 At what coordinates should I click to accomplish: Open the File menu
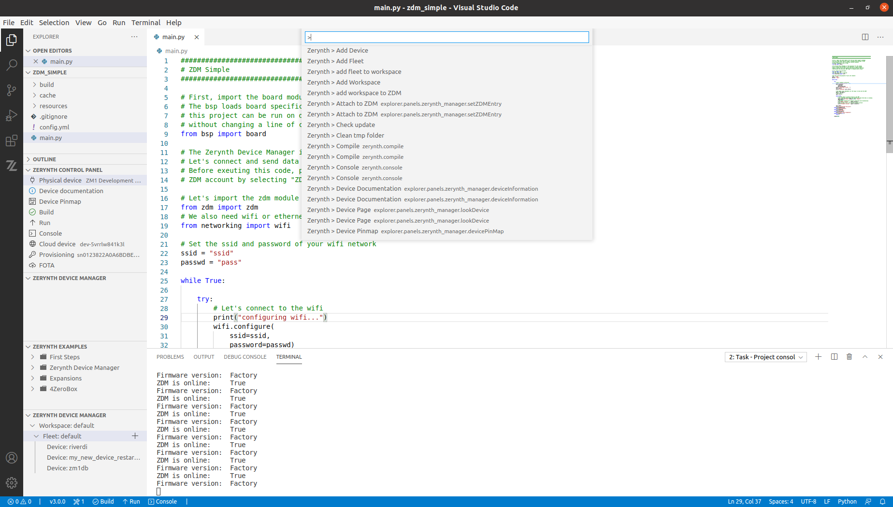[x=9, y=23]
